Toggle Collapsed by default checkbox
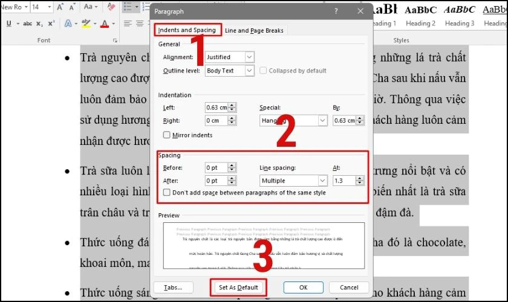Viewport: 508px width, 302px height. click(263, 71)
